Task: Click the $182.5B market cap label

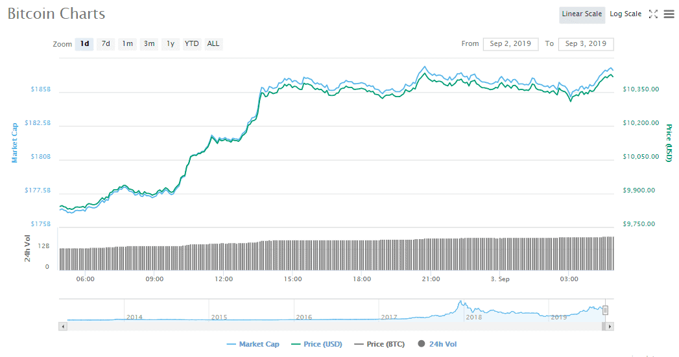Action: 38,123
